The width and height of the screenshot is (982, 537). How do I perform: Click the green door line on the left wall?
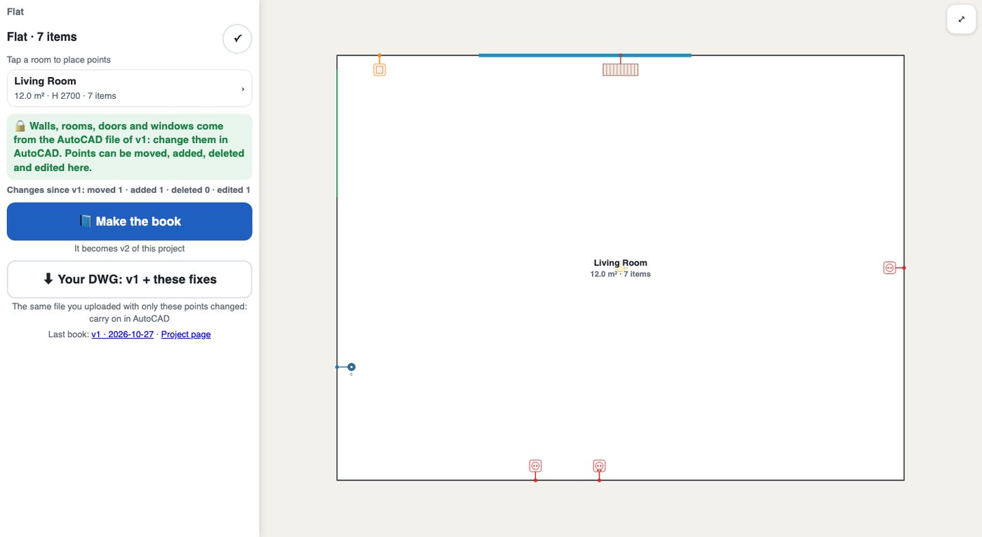point(337,133)
